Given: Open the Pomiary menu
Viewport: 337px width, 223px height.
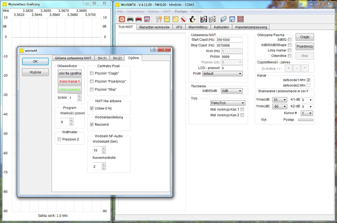Looking at the screenshot, I should [x=181, y=12].
